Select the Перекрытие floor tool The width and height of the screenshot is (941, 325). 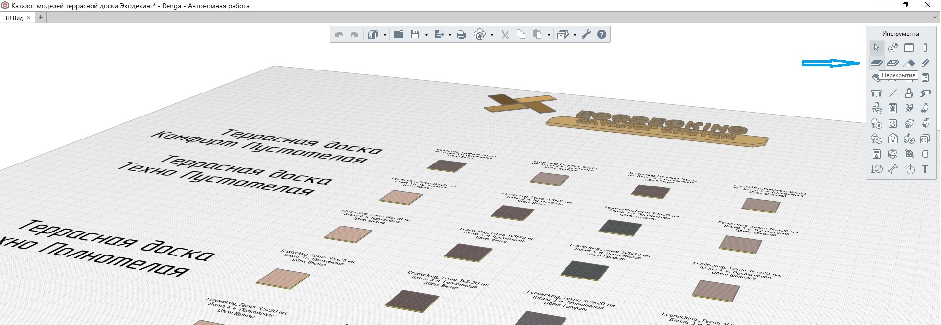pos(877,63)
